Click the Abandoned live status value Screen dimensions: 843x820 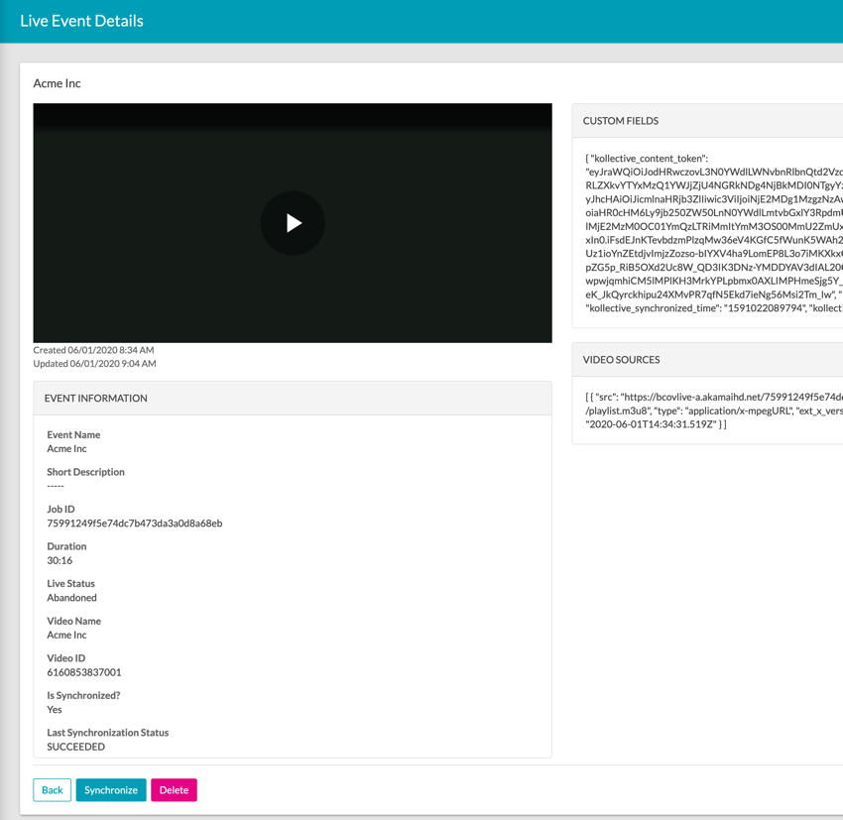click(x=71, y=598)
